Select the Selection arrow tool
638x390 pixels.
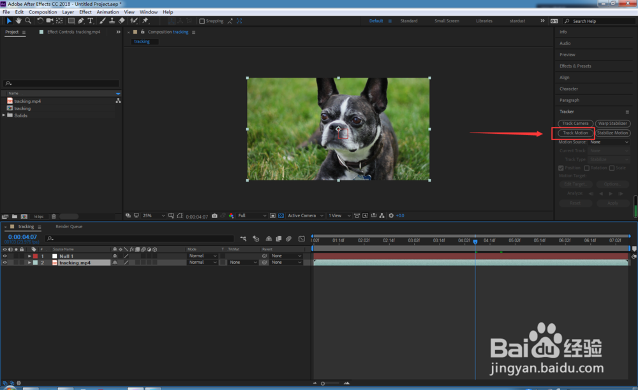click(9, 21)
